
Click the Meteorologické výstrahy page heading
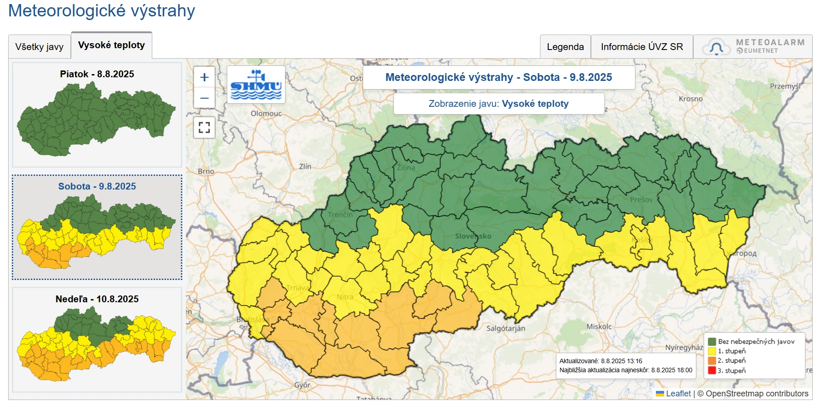tap(101, 10)
